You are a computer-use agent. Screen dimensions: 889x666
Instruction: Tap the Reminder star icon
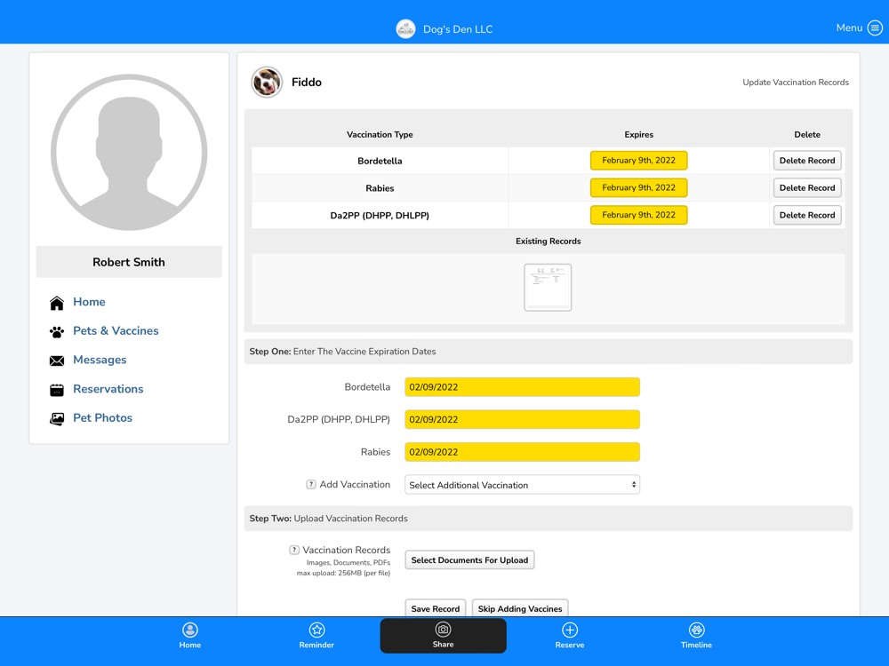(x=316, y=630)
